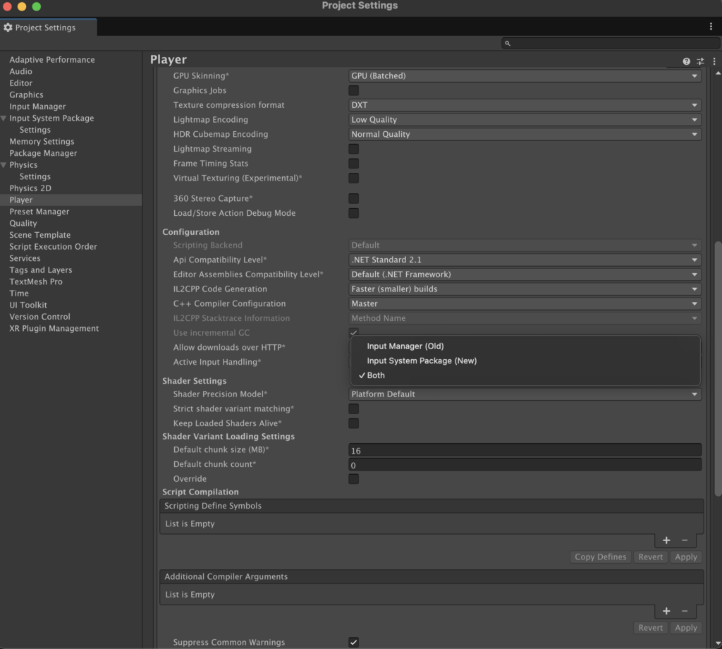The height and width of the screenshot is (649, 722).
Task: Click the scroll-down arrow at bottom of scrollbar
Action: [x=717, y=643]
